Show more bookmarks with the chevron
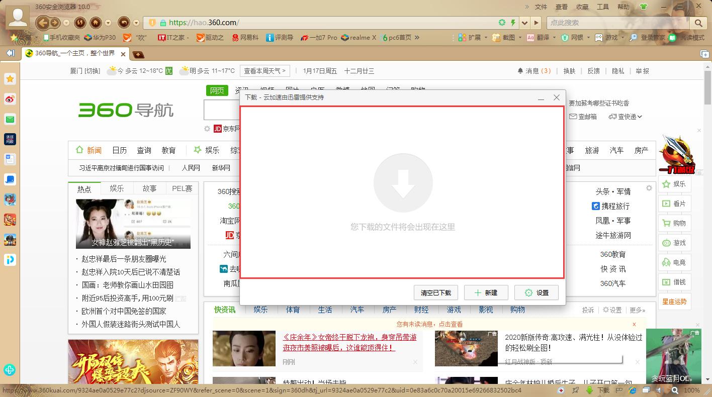This screenshot has height=397, width=712. click(x=416, y=38)
